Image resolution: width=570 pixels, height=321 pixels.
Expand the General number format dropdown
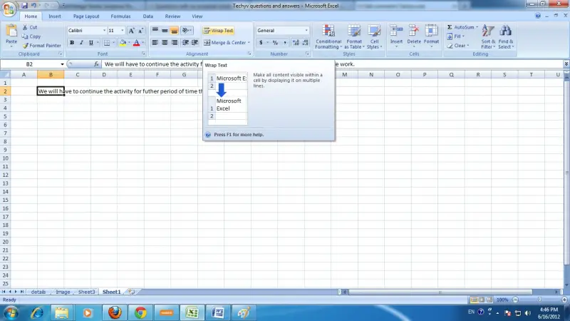(x=306, y=31)
